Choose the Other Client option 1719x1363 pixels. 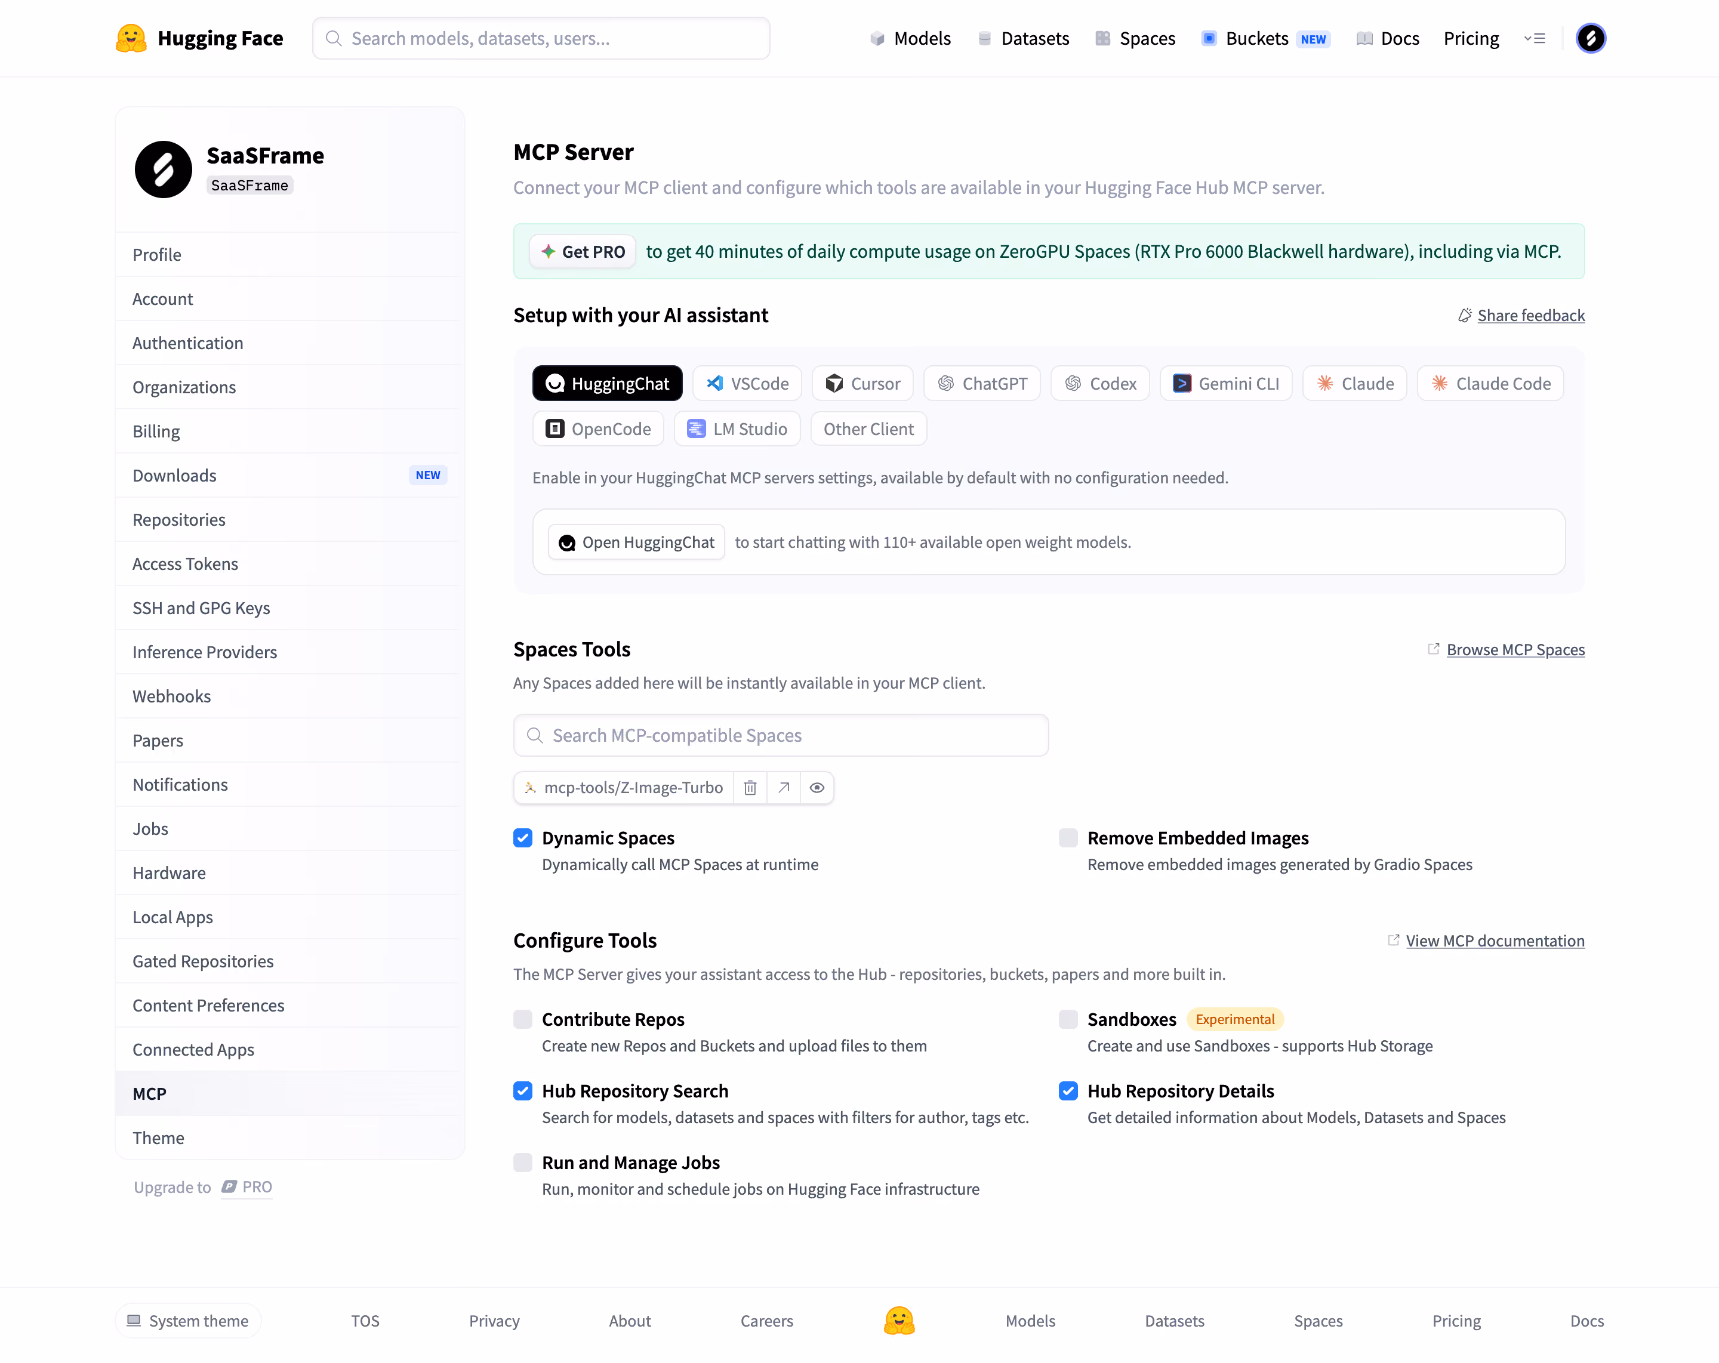[x=868, y=429]
